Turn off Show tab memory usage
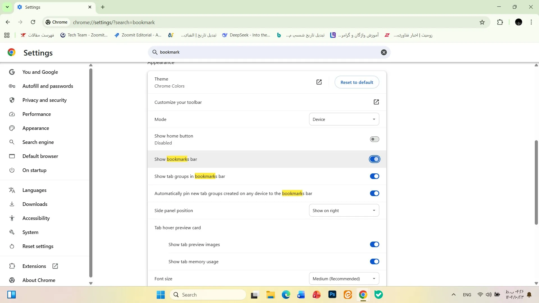Screen dimensions: 539x303 374,261
